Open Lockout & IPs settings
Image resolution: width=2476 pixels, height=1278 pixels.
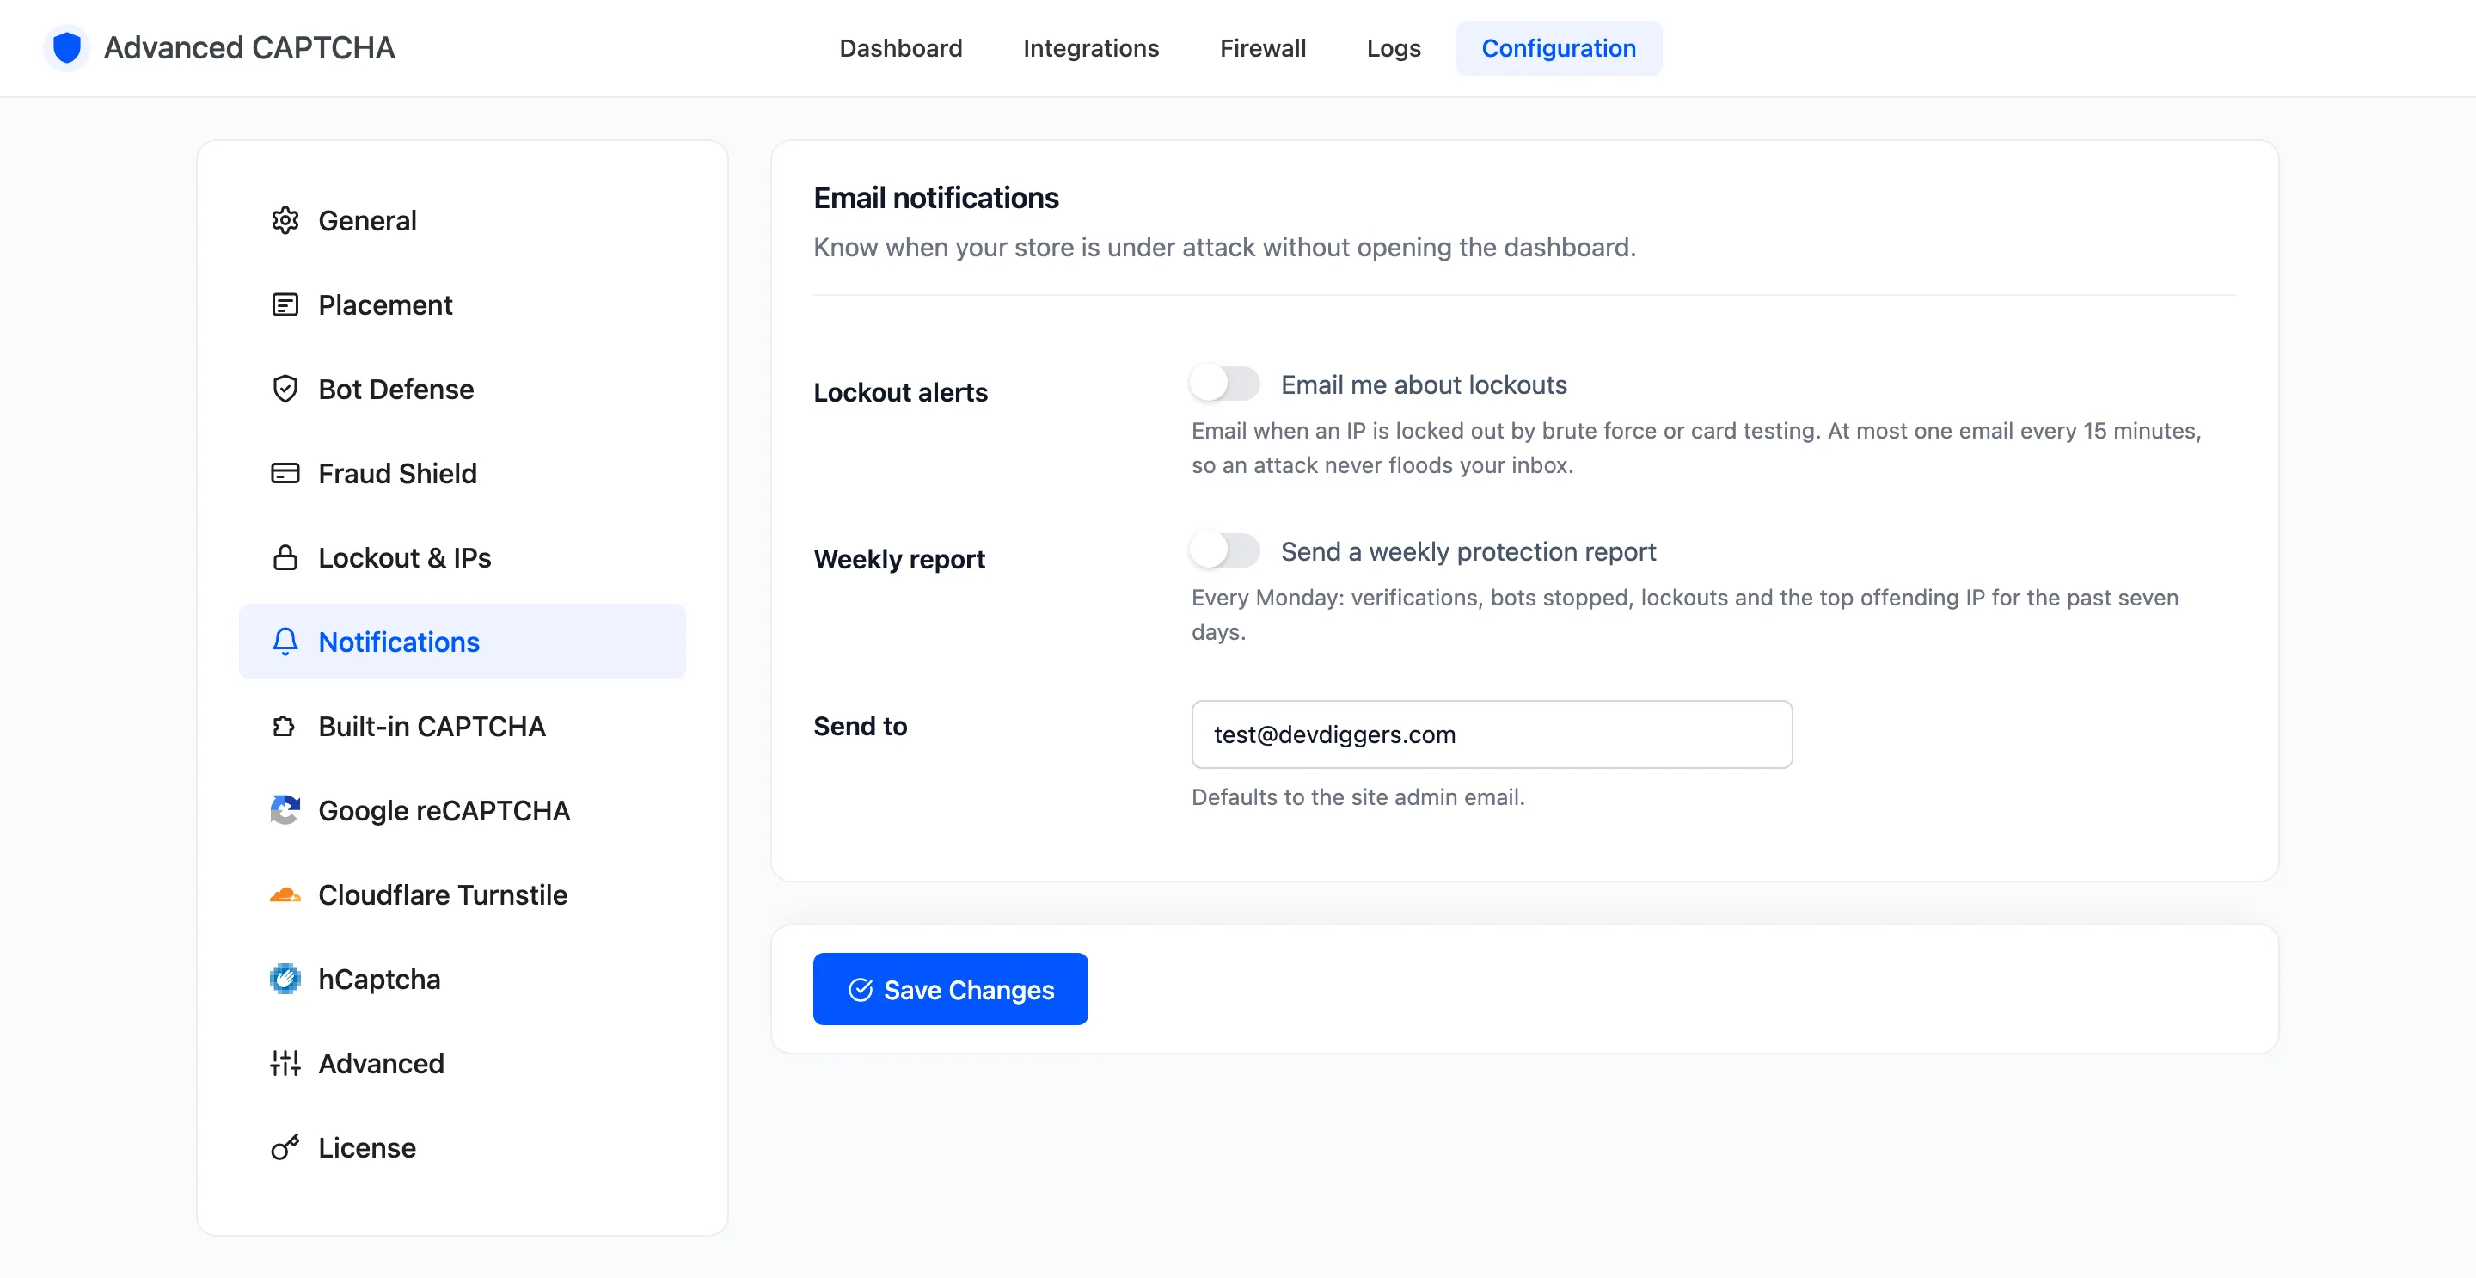(463, 558)
